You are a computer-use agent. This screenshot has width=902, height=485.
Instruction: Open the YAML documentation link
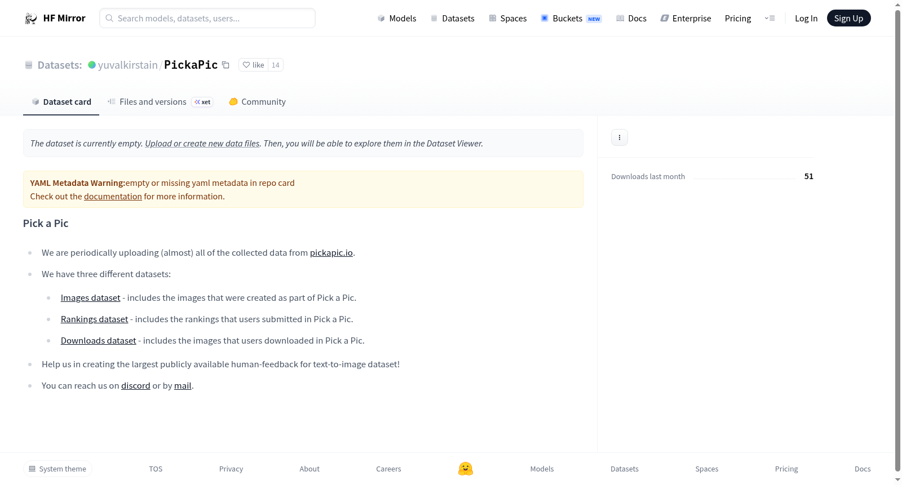coord(113,197)
